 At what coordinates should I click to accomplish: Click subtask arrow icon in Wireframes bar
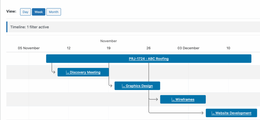click(173, 100)
